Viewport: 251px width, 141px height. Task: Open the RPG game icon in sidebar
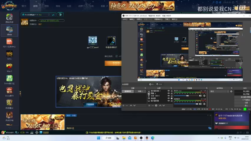click(9, 54)
